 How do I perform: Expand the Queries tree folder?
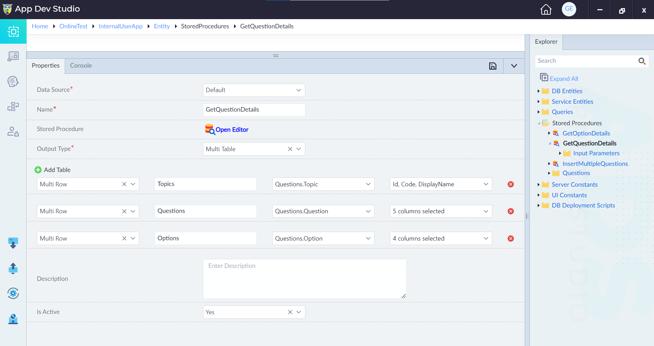coord(538,112)
